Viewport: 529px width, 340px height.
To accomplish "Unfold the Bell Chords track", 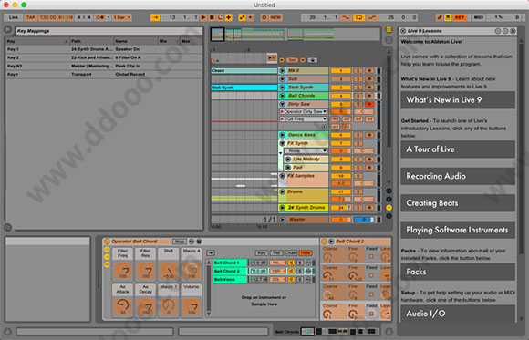I will [283, 96].
